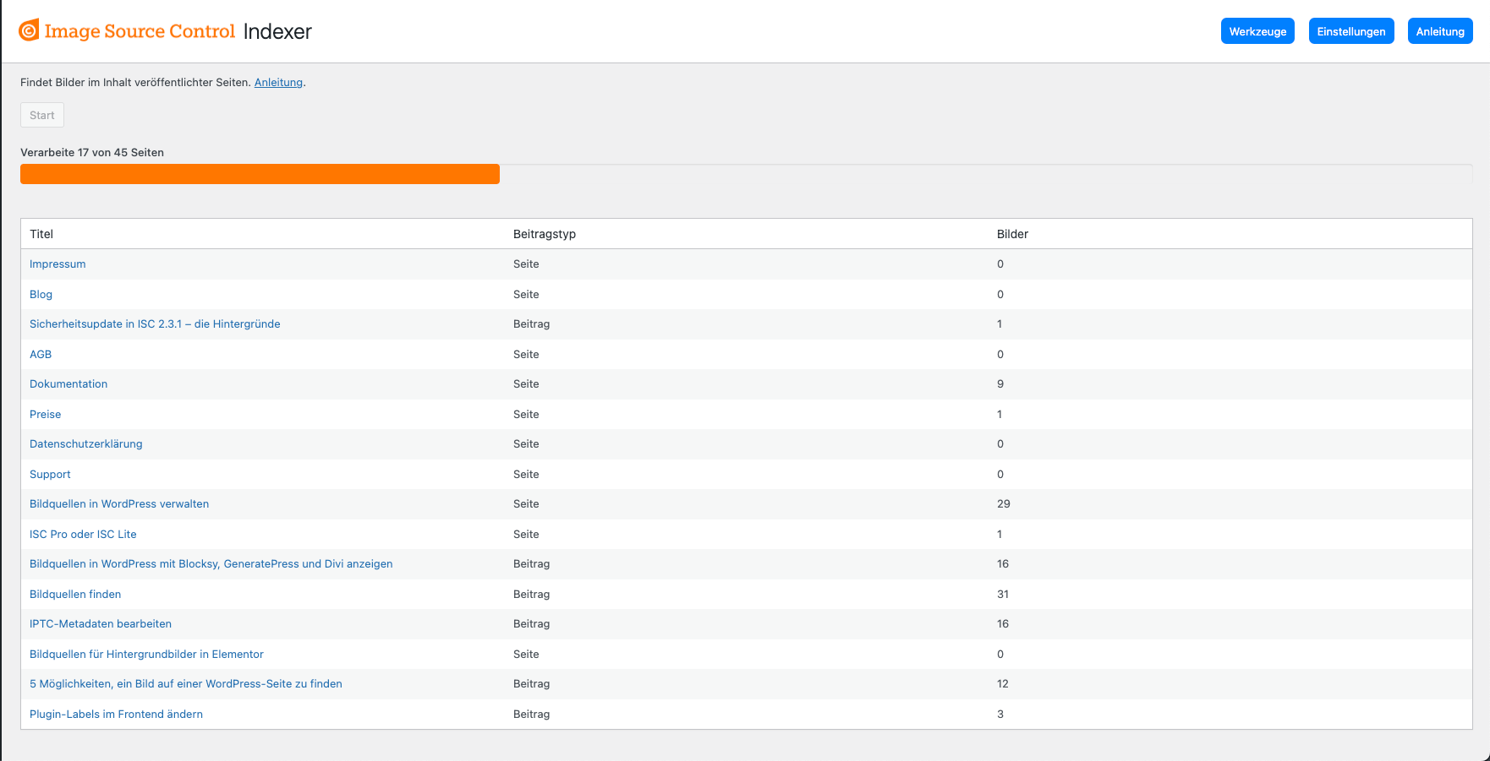
Task: Open the Blocksy, GeneratePress und Divi post
Action: 211,564
